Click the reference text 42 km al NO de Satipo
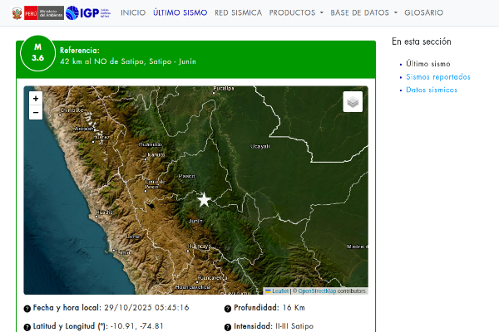The height and width of the screenshot is (332, 499). (128, 61)
